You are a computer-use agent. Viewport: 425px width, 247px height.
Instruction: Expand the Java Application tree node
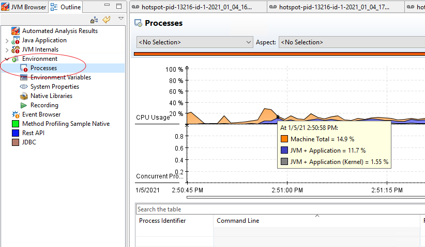tap(7, 40)
